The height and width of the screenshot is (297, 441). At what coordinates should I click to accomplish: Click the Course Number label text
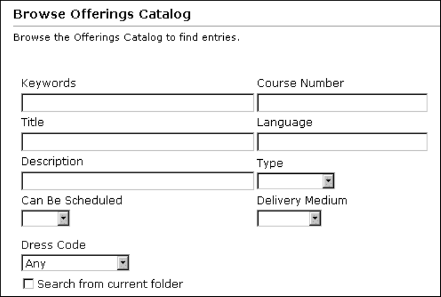300,83
